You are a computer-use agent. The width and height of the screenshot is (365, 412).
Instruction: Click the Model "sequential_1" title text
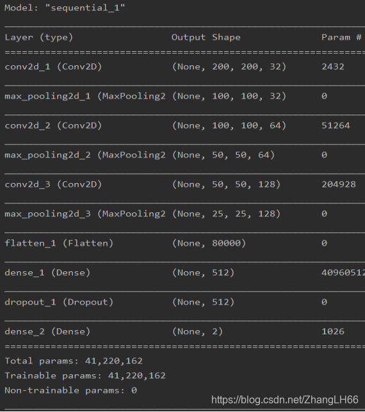pos(65,8)
